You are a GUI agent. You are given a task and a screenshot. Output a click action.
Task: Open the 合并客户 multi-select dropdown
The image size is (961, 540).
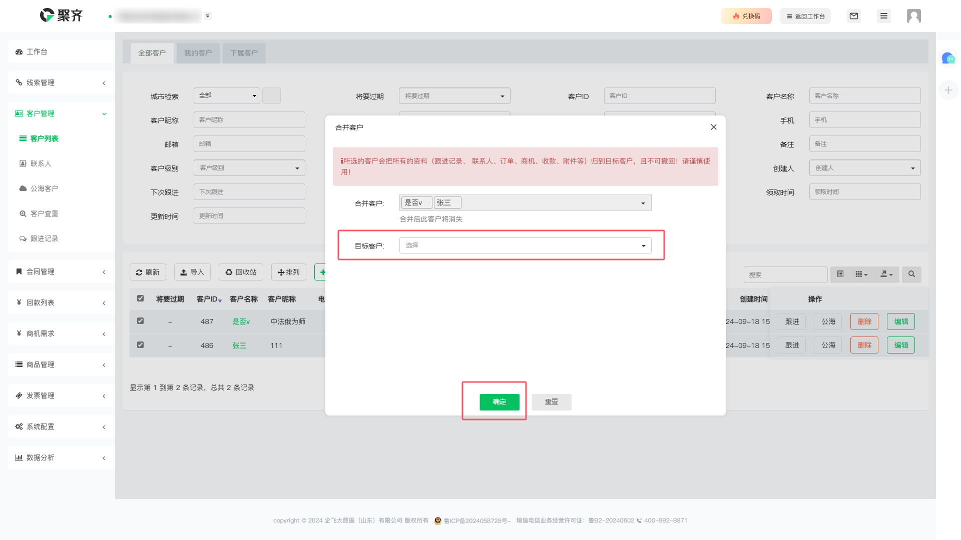pos(526,202)
